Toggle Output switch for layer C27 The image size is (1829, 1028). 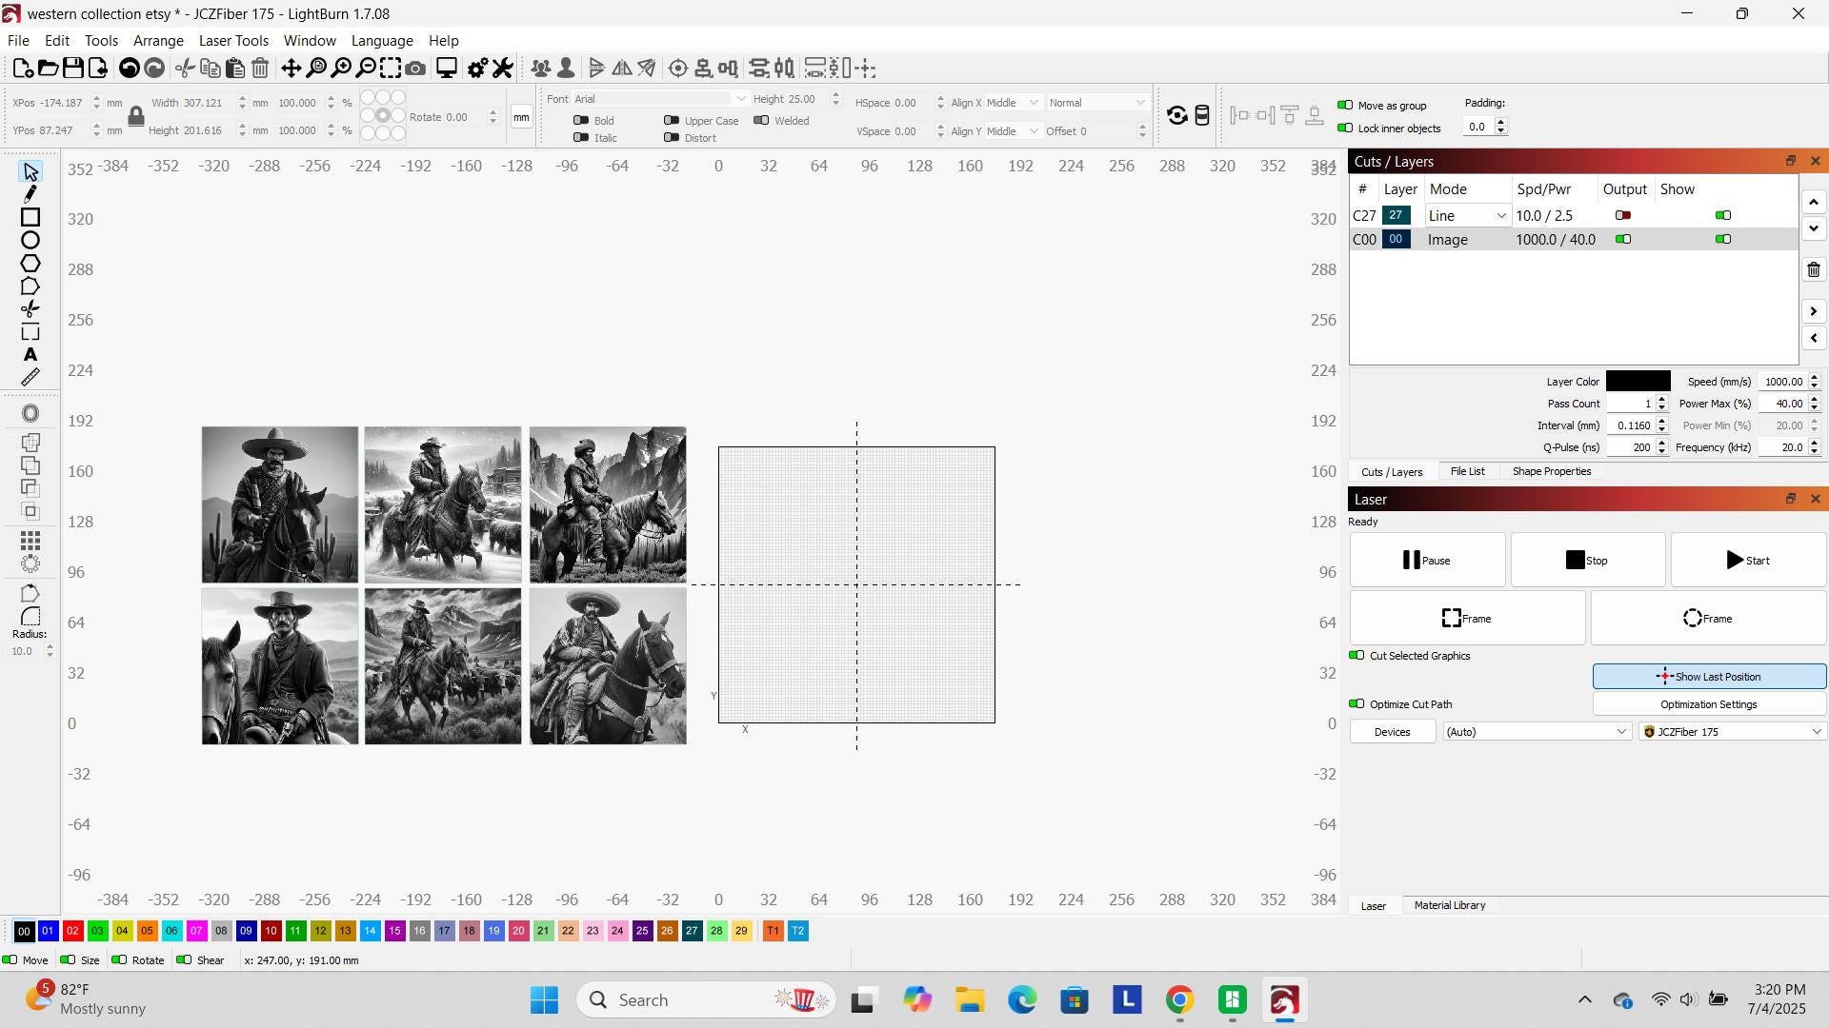[x=1623, y=215]
